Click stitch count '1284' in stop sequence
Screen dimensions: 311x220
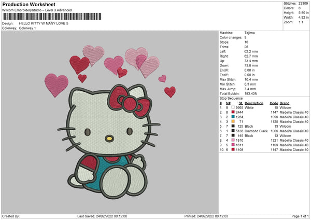[x=239, y=117]
